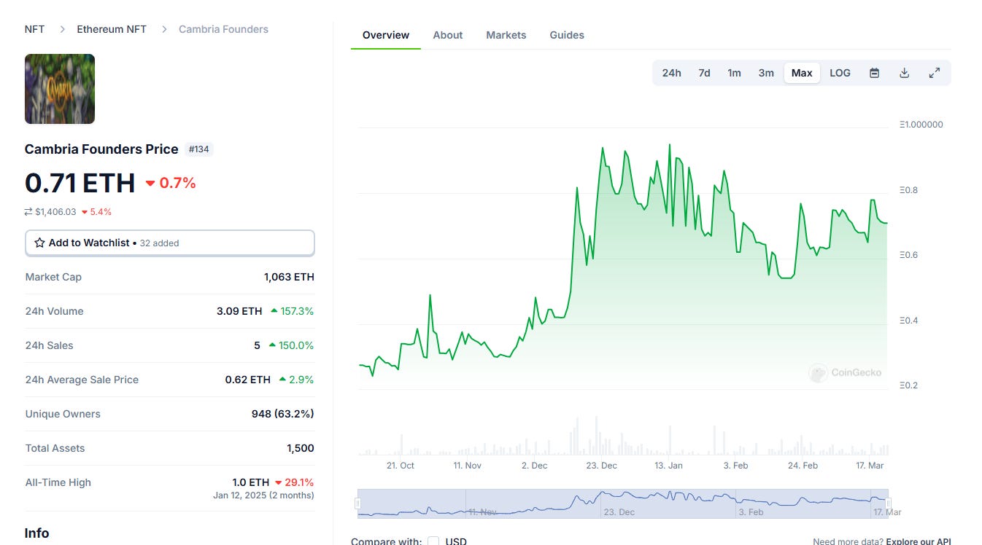Grab left handle of chart range slider
982x545 pixels.
point(357,503)
